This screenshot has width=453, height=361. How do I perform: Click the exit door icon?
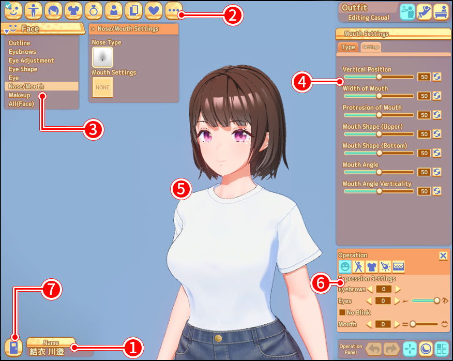13,348
